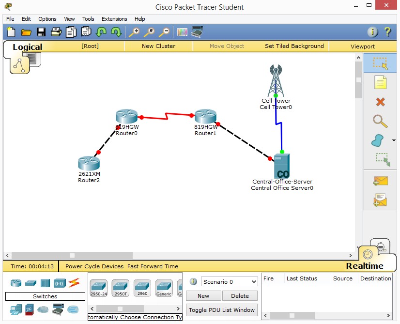Open the Extensions menu
This screenshot has height=324, width=400.
tap(114, 19)
